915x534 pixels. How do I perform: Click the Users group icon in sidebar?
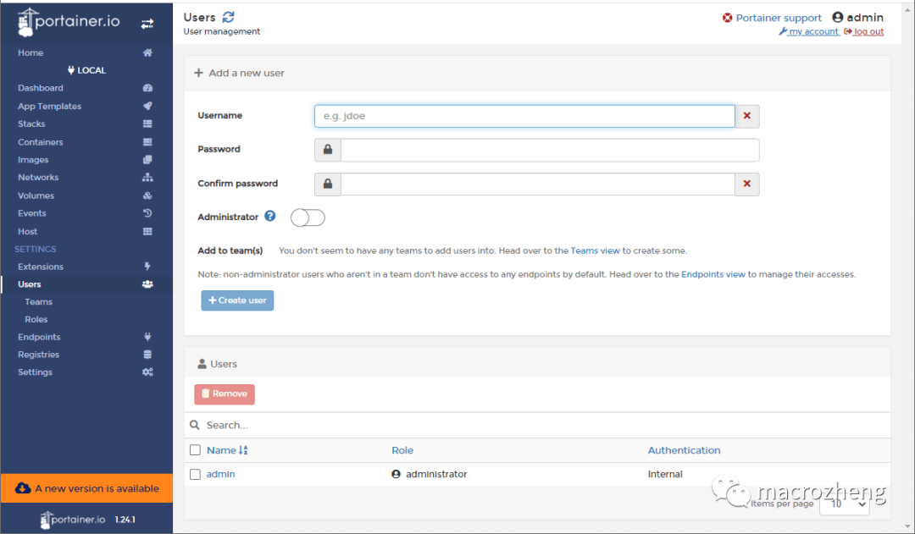pos(147,284)
